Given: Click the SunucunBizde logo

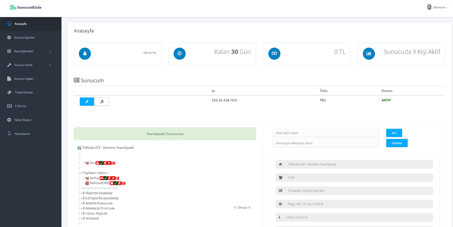Looking at the screenshot, I should click(x=26, y=7).
